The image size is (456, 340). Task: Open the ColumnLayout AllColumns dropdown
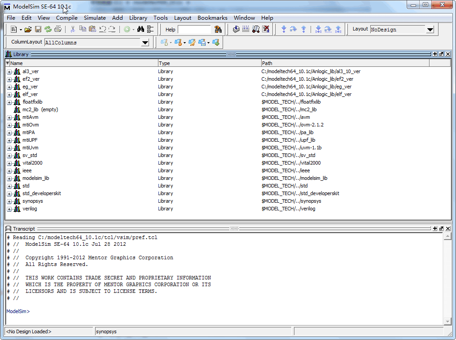[x=145, y=42]
